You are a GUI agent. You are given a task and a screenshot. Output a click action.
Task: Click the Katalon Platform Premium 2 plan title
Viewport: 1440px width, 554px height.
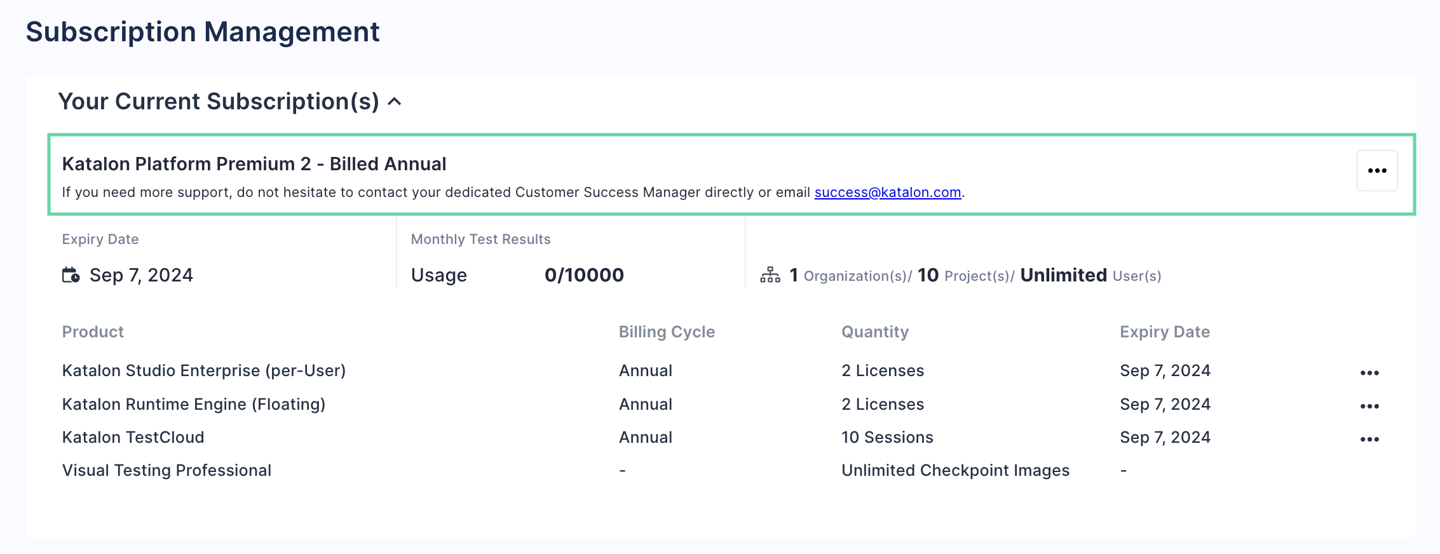pos(254,164)
